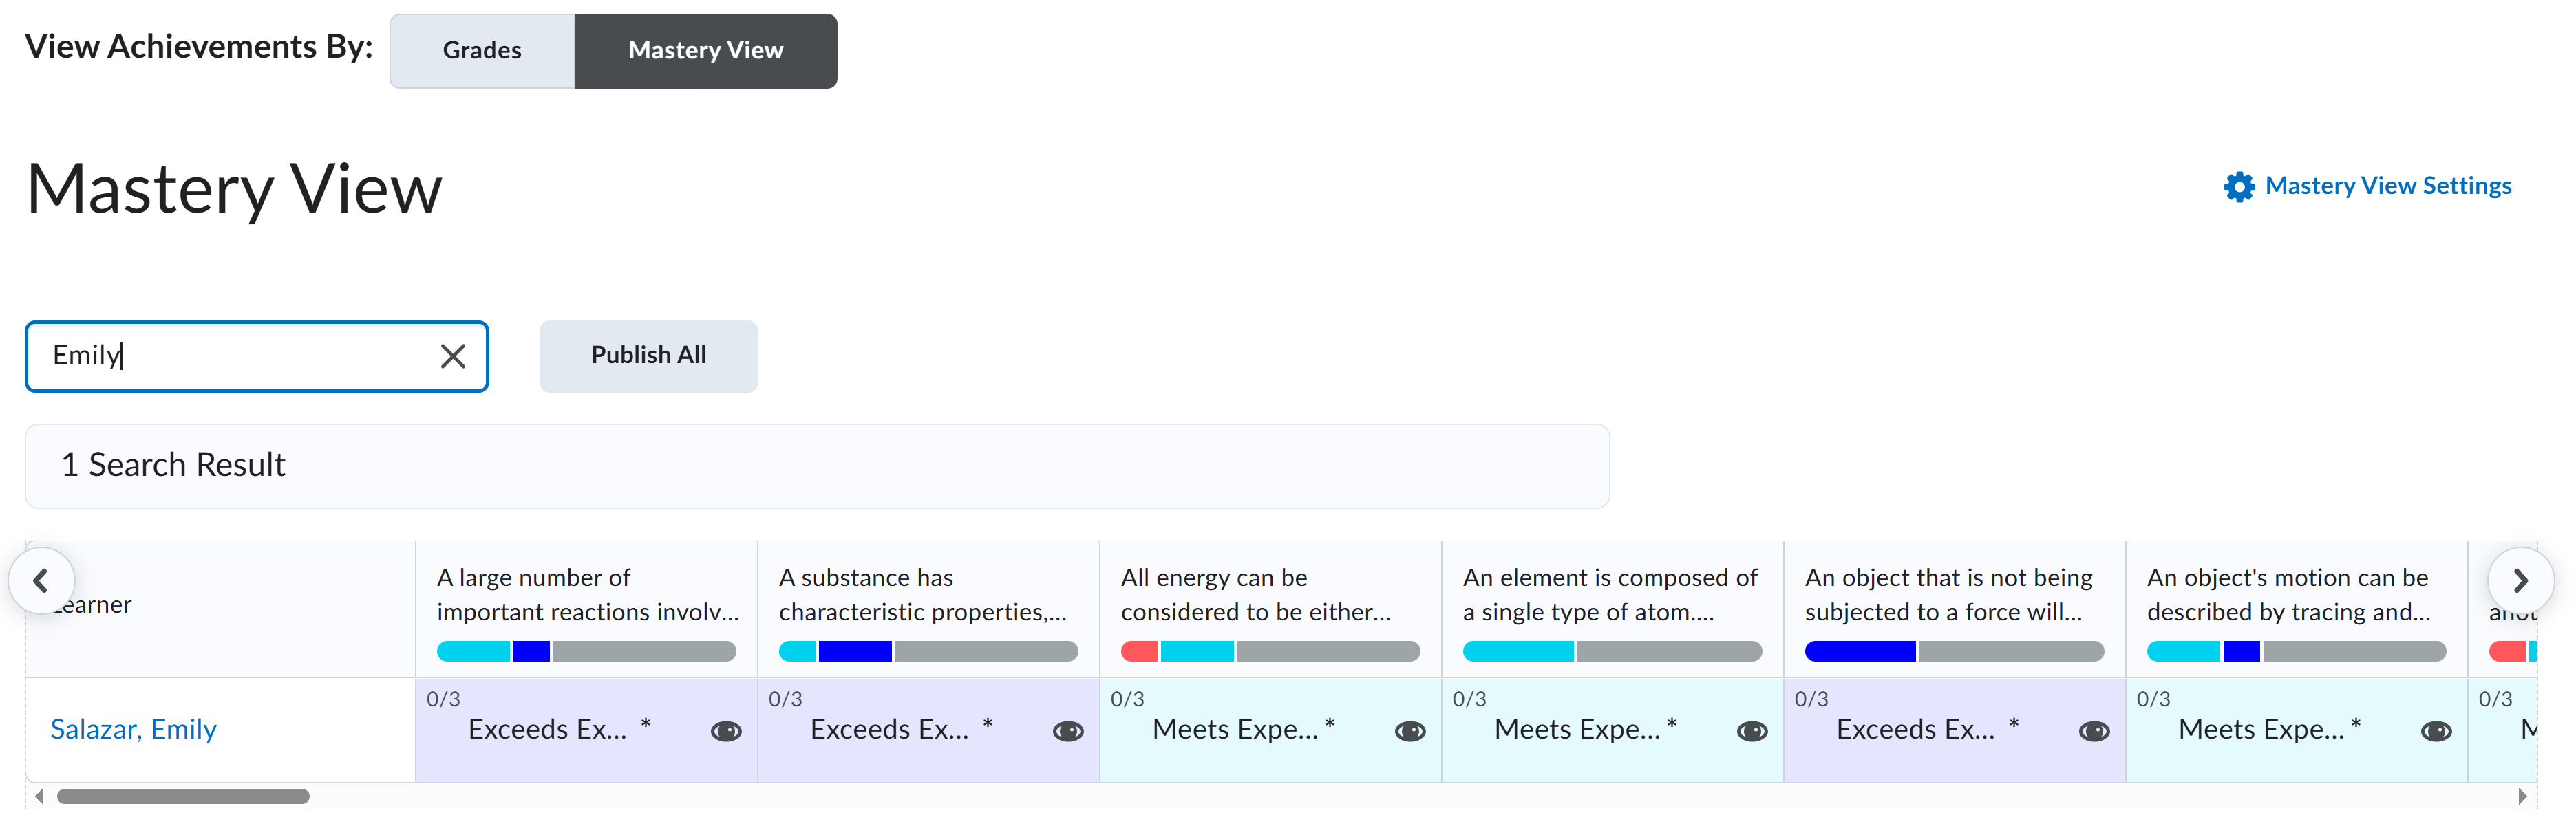Toggle visibility for the element composition result
This screenshot has height=839, width=2576.
1752,730
